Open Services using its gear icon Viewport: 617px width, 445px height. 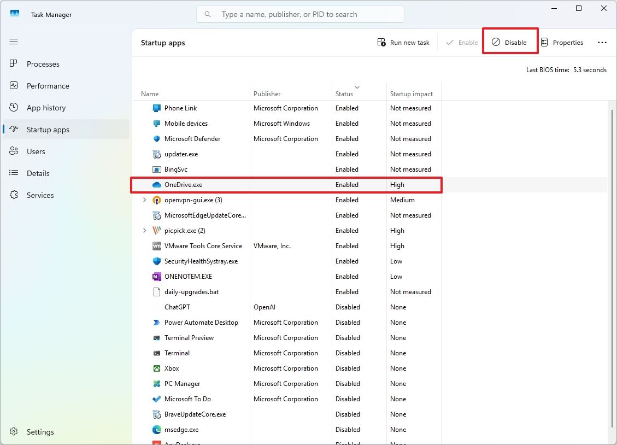(14, 195)
